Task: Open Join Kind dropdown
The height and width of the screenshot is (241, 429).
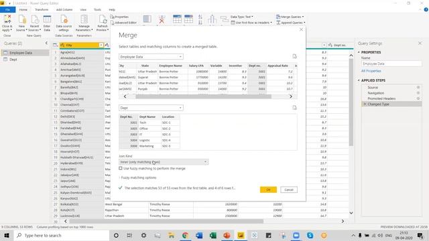Action: 164,162
